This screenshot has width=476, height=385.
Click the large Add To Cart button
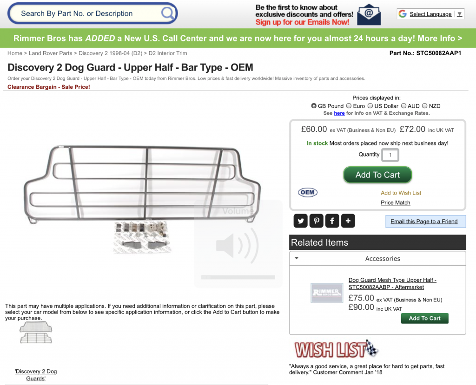[377, 175]
